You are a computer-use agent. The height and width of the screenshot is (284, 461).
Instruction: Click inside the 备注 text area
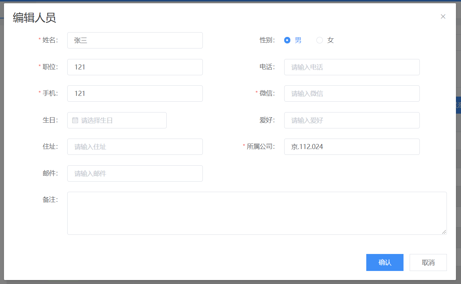tap(257, 213)
